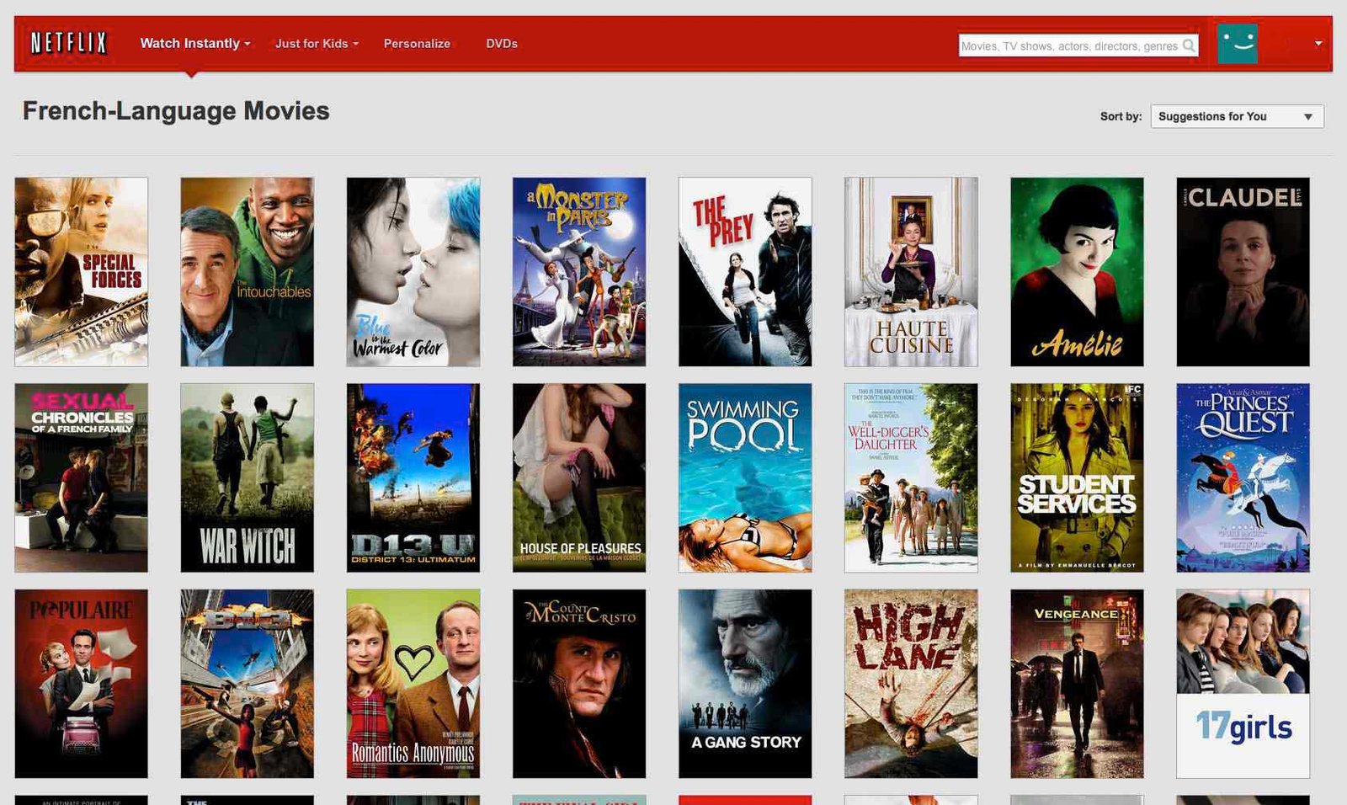The width and height of the screenshot is (1347, 805).
Task: Open the Watch Instantly menu
Action: tap(195, 43)
